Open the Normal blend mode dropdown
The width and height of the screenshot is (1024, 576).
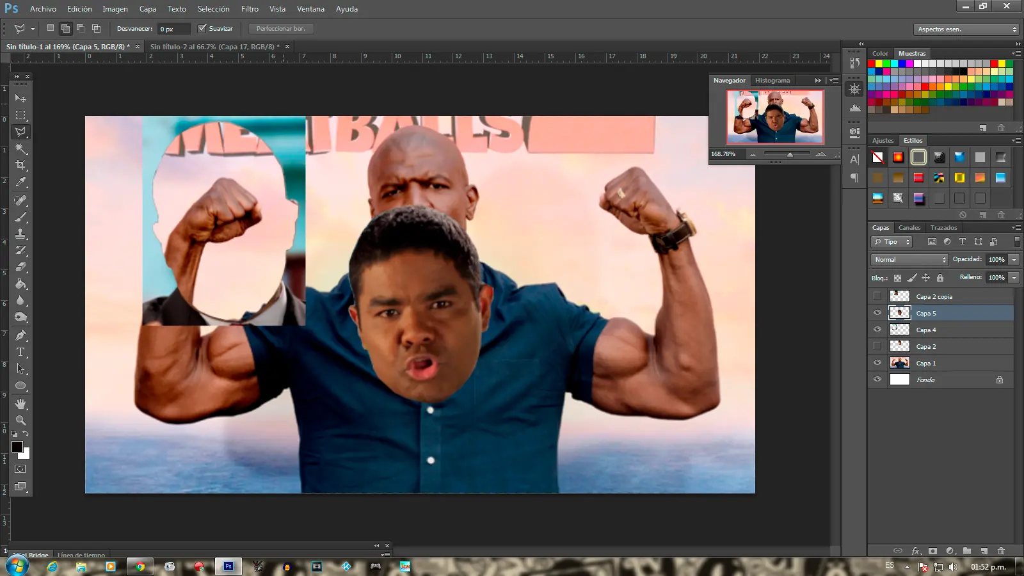pyautogui.click(x=909, y=259)
